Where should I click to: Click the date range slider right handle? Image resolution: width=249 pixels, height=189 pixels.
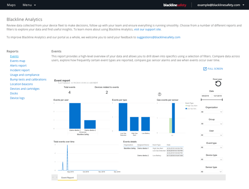click(x=222, y=100)
